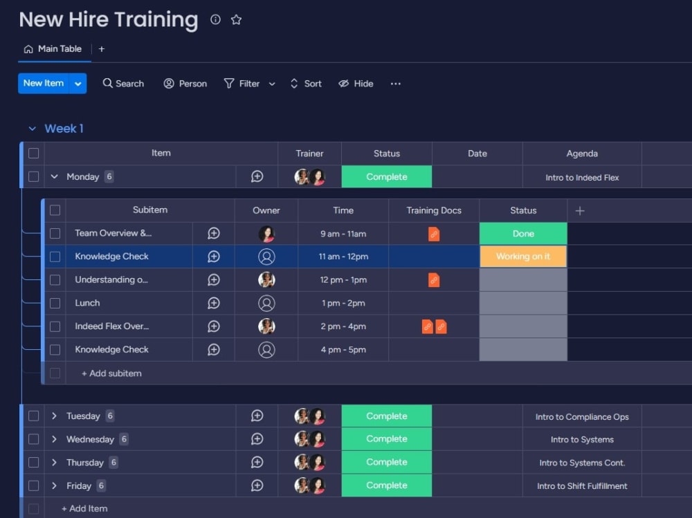This screenshot has width=692, height=518.
Task: Change Monday Complete status
Action: (x=387, y=176)
